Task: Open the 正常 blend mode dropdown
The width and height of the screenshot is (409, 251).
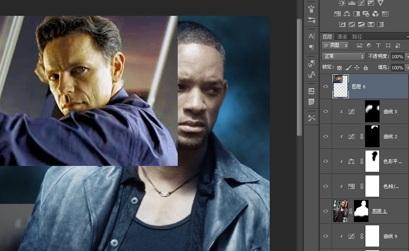Action: coord(343,56)
